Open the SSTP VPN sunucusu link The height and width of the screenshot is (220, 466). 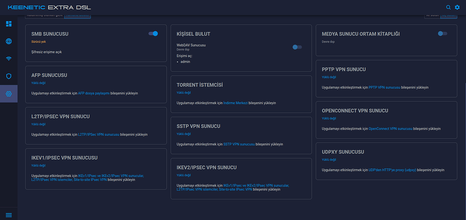pos(239,145)
